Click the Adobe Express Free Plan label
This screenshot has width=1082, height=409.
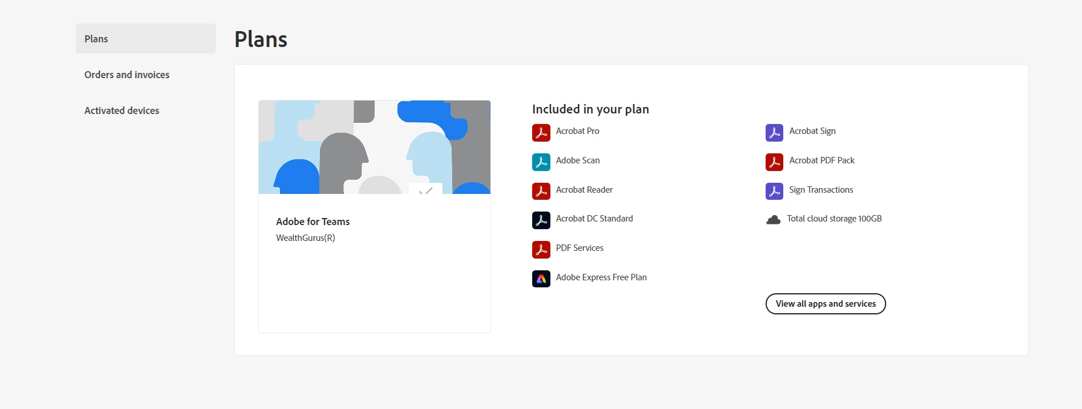click(x=602, y=277)
